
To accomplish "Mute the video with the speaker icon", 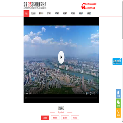I will (x=86, y=94).
